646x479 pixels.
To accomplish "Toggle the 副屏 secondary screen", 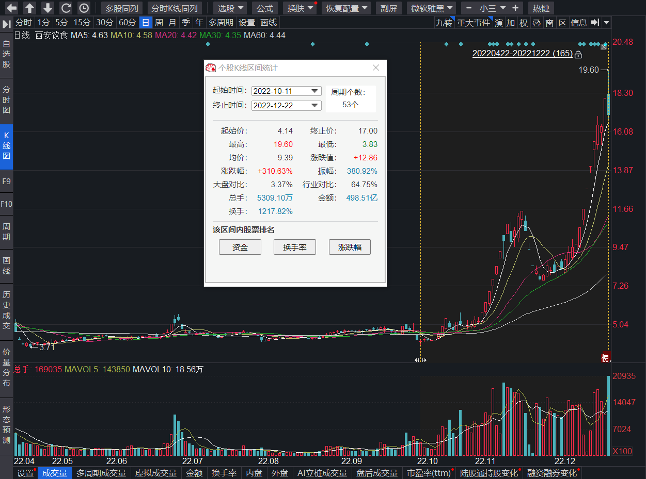I will click(389, 8).
